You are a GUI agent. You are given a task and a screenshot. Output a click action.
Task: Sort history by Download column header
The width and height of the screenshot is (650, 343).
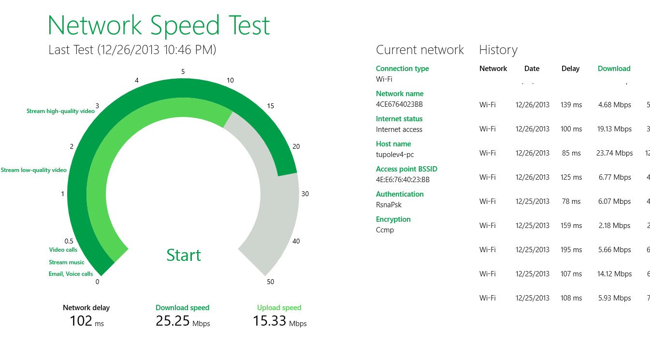click(x=614, y=69)
